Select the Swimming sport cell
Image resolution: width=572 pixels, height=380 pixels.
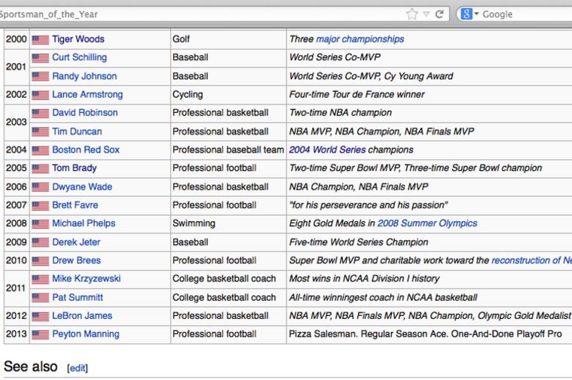(x=228, y=223)
